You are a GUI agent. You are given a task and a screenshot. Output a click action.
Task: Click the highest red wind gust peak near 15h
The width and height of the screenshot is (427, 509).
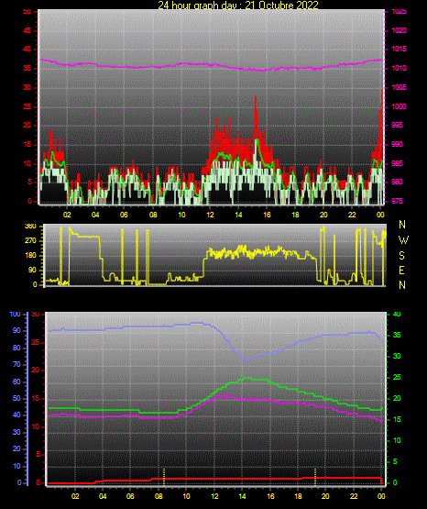[256, 97]
